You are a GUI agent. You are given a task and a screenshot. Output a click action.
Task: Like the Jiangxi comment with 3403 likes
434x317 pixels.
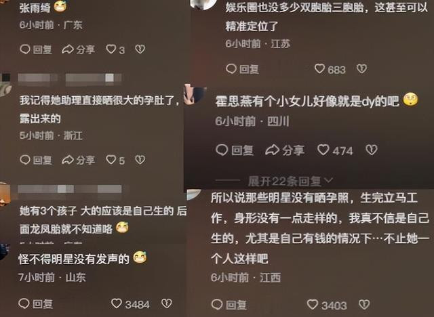pos(312,304)
